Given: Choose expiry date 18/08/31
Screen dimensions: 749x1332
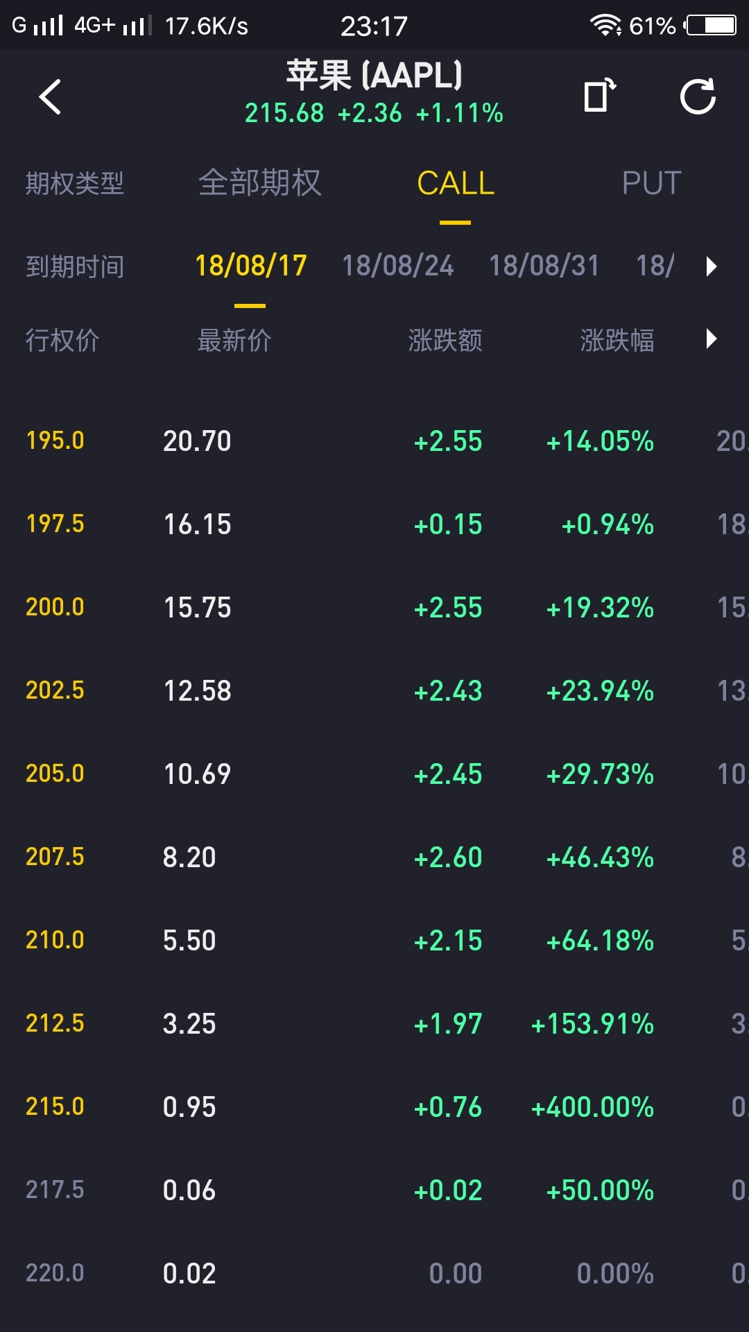Looking at the screenshot, I should coord(544,266).
